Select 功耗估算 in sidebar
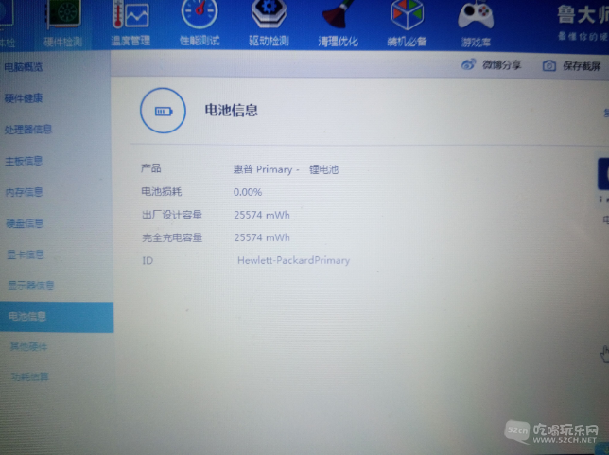609x455 pixels. [30, 376]
